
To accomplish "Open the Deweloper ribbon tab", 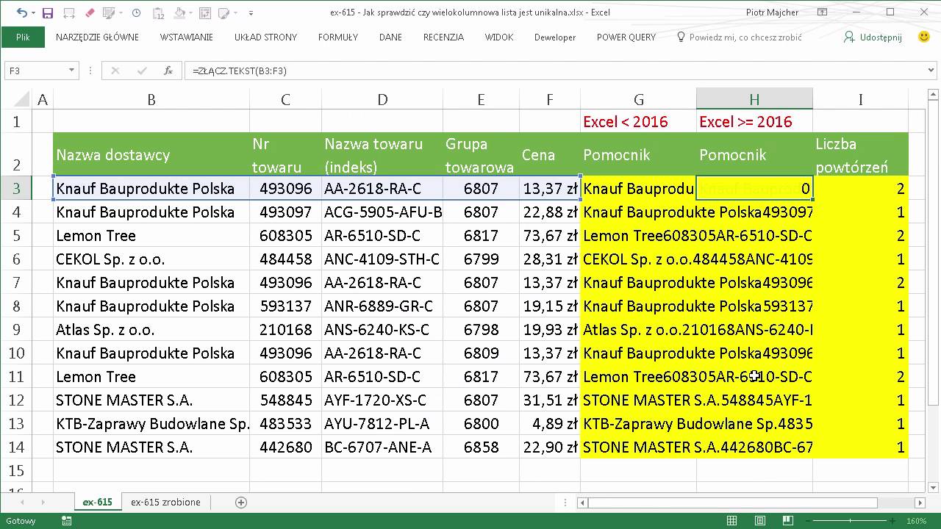I will [x=555, y=37].
